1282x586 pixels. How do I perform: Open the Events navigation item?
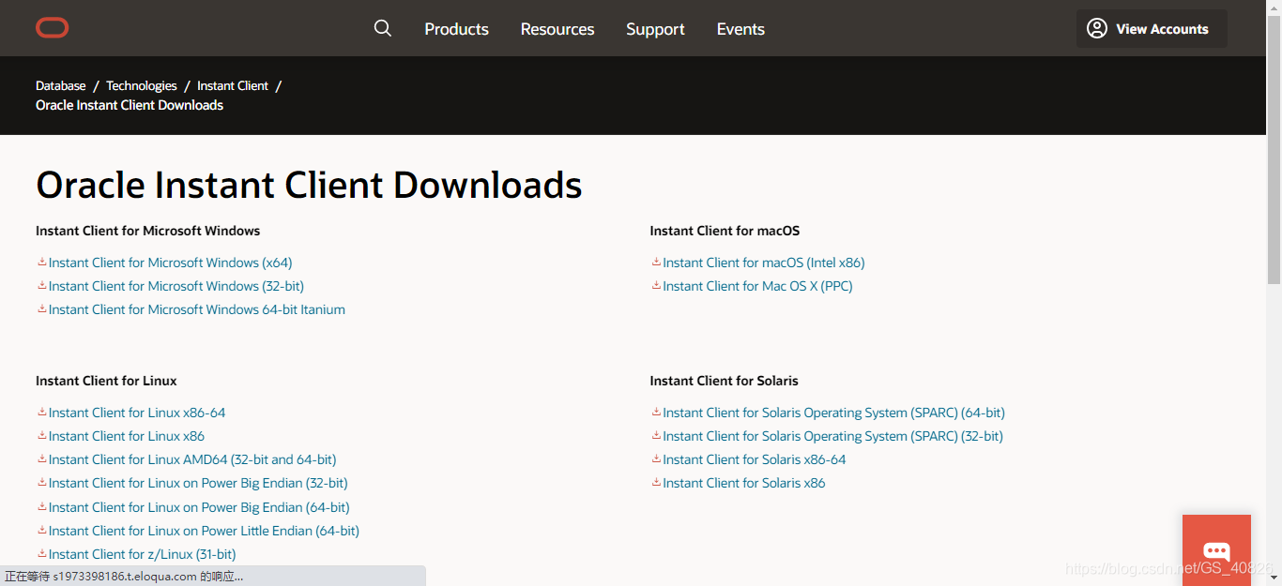740,28
